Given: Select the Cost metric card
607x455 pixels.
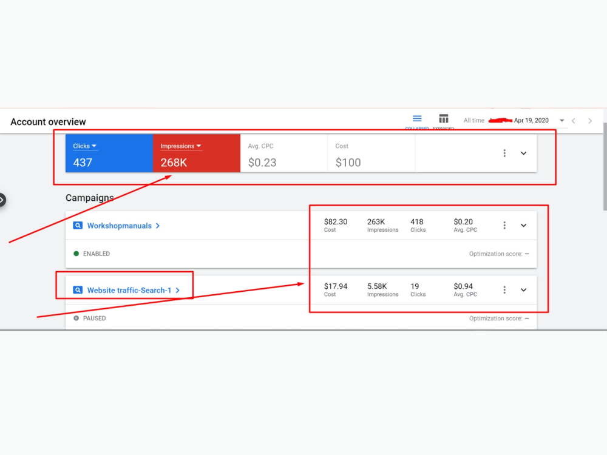Looking at the screenshot, I should click(x=371, y=153).
